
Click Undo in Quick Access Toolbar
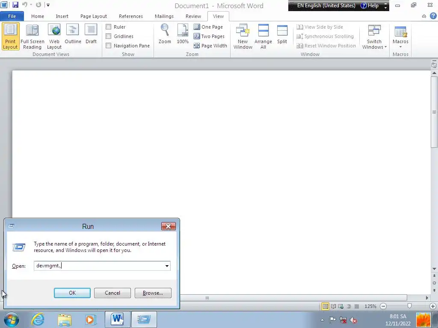[24, 5]
